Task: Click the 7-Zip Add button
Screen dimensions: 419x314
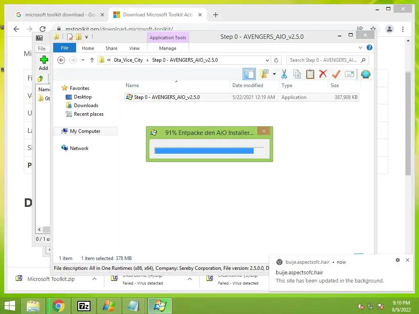Action: pos(43,63)
